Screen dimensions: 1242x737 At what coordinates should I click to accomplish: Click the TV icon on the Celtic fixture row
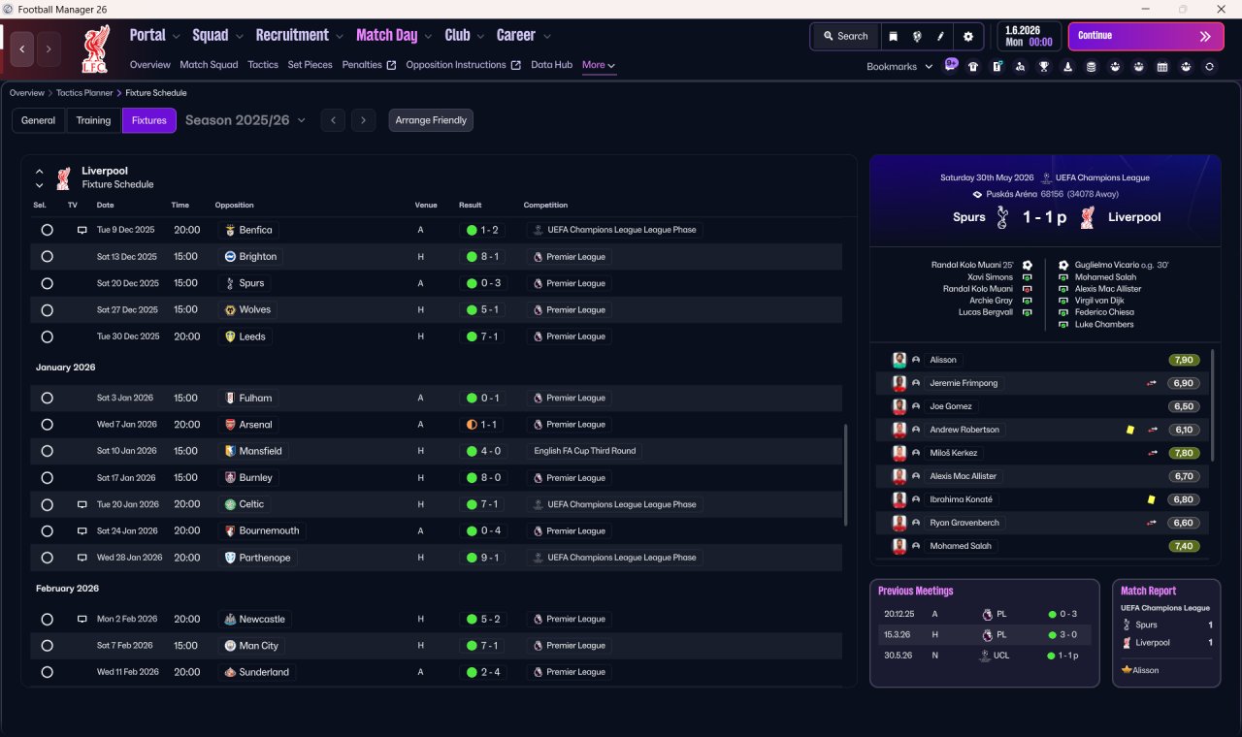point(82,504)
